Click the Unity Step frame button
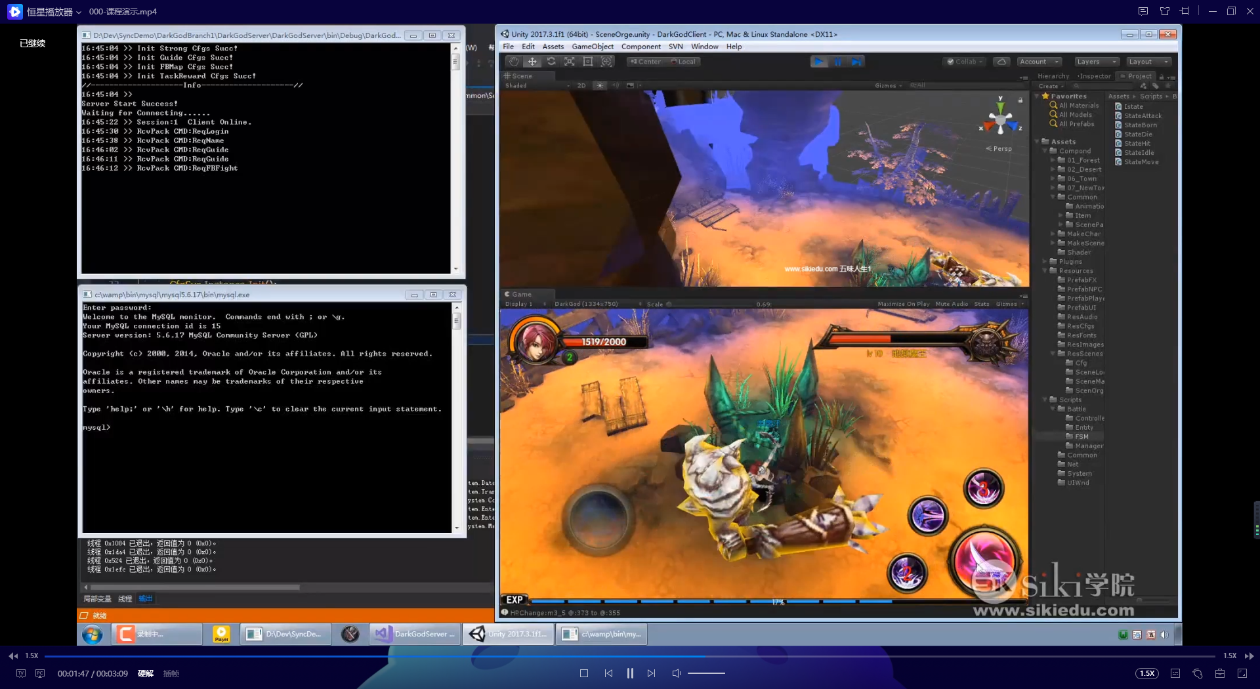This screenshot has width=1260, height=689. (x=856, y=62)
